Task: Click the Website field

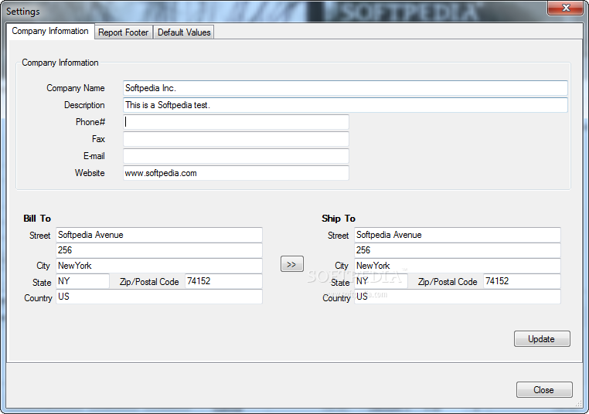Action: pyautogui.click(x=236, y=173)
